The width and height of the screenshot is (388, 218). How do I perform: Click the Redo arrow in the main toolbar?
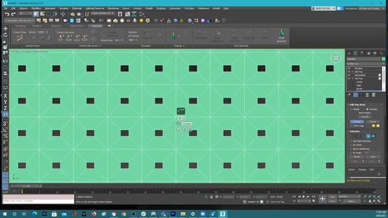point(13,14)
